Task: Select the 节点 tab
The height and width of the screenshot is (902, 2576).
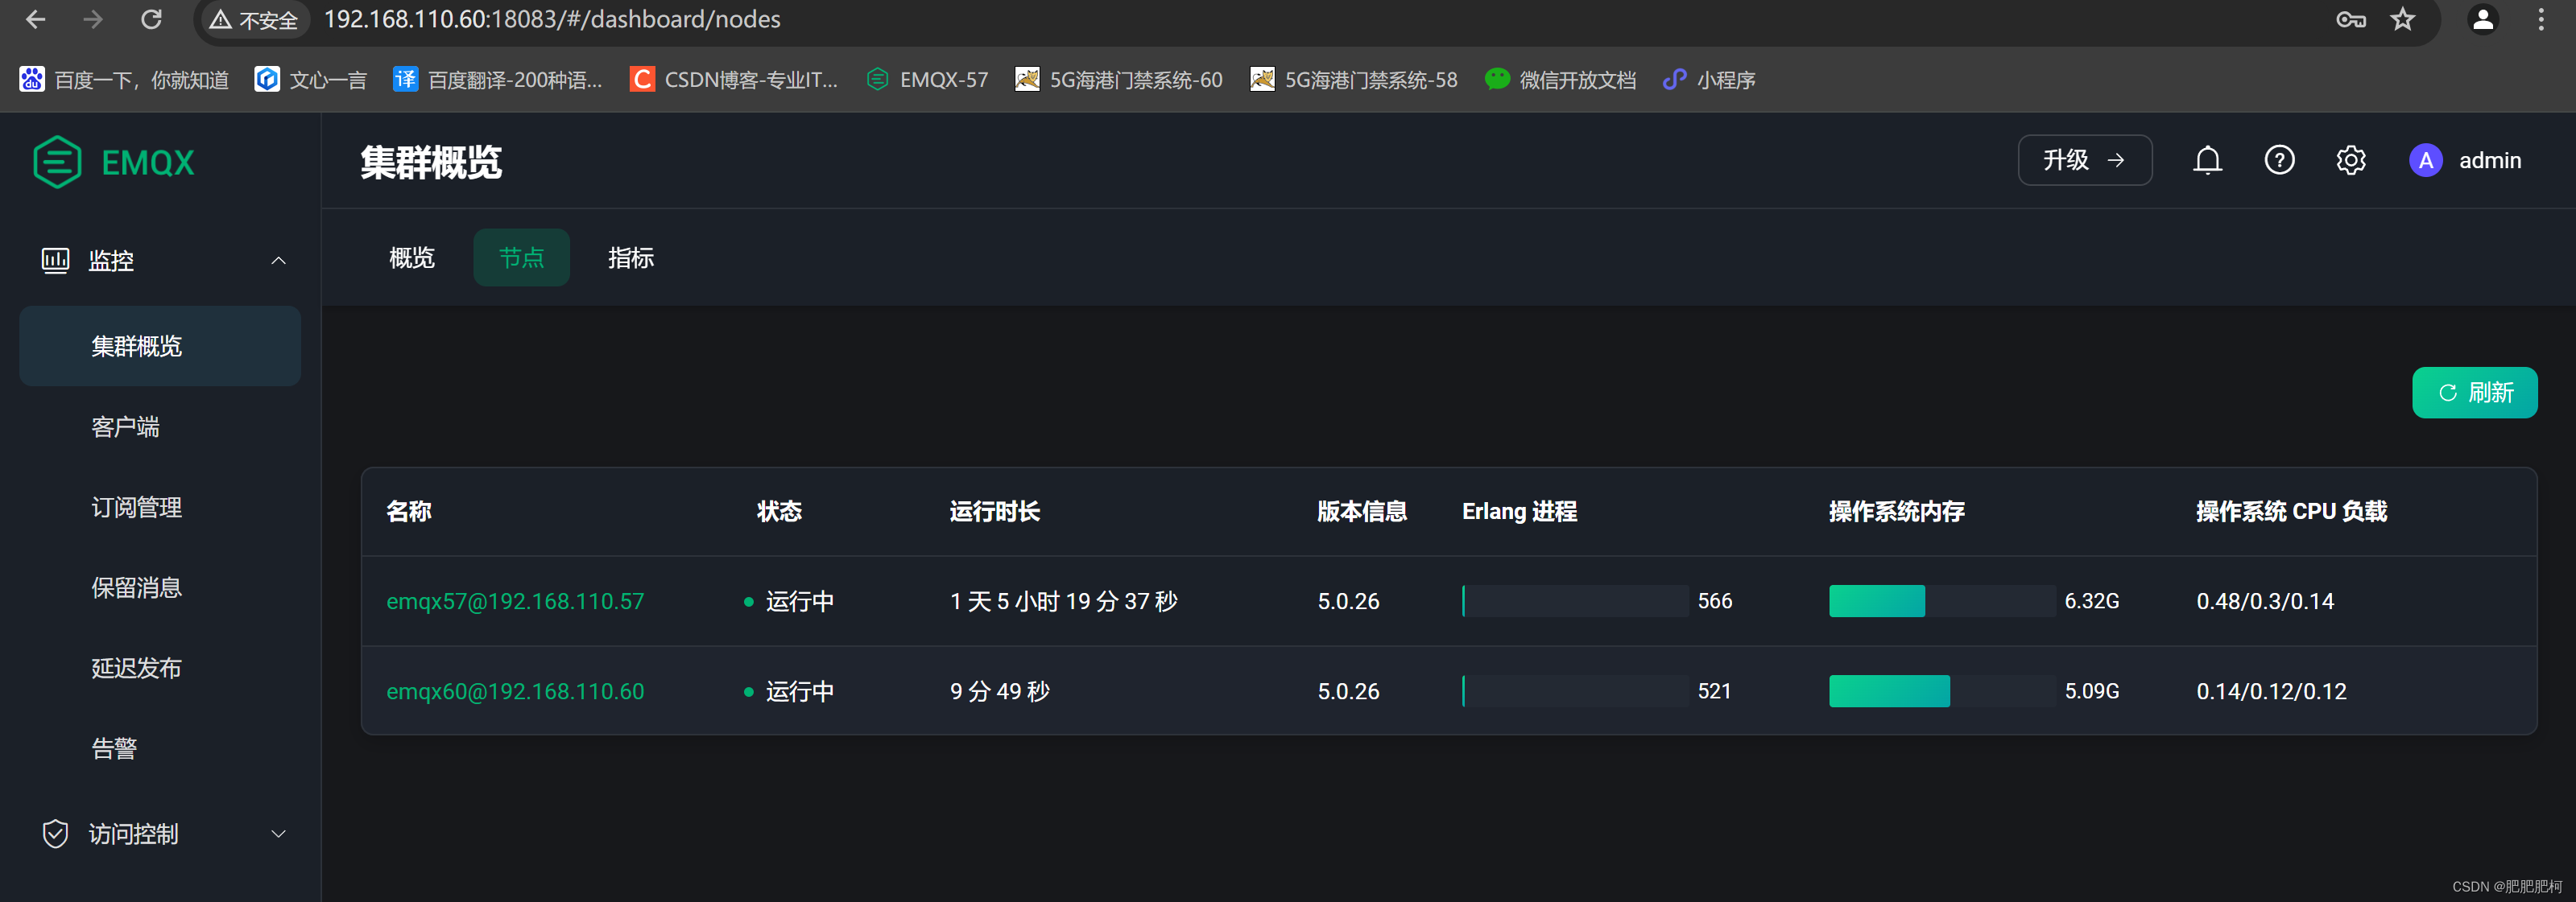Action: 521,257
